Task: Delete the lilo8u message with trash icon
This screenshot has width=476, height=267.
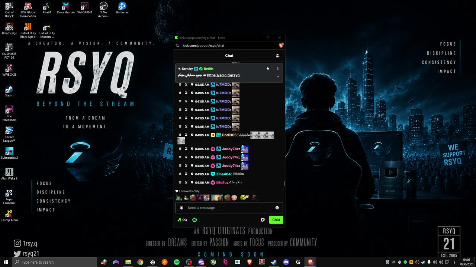Action: (180, 182)
